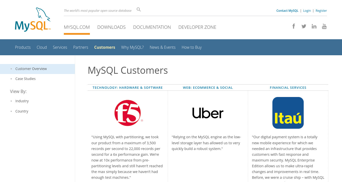The height and width of the screenshot is (182, 342).
Task: Click the View By: label
Action: pyautogui.click(x=18, y=91)
